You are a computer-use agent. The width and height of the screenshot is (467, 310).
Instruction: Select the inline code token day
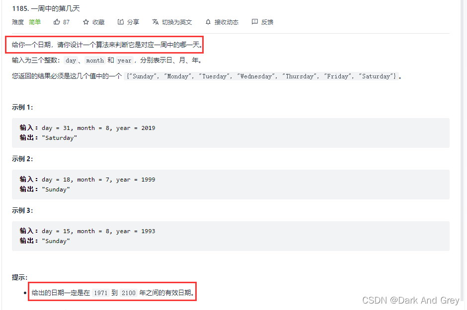tap(71, 60)
